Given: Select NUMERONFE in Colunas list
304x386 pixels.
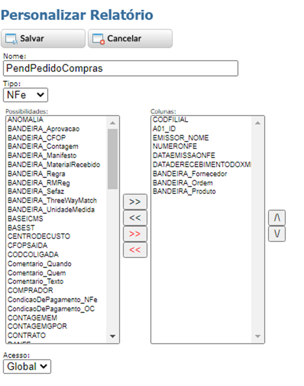Looking at the screenshot, I should point(174,146).
